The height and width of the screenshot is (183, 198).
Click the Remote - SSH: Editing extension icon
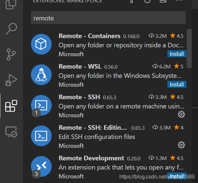(x=41, y=136)
